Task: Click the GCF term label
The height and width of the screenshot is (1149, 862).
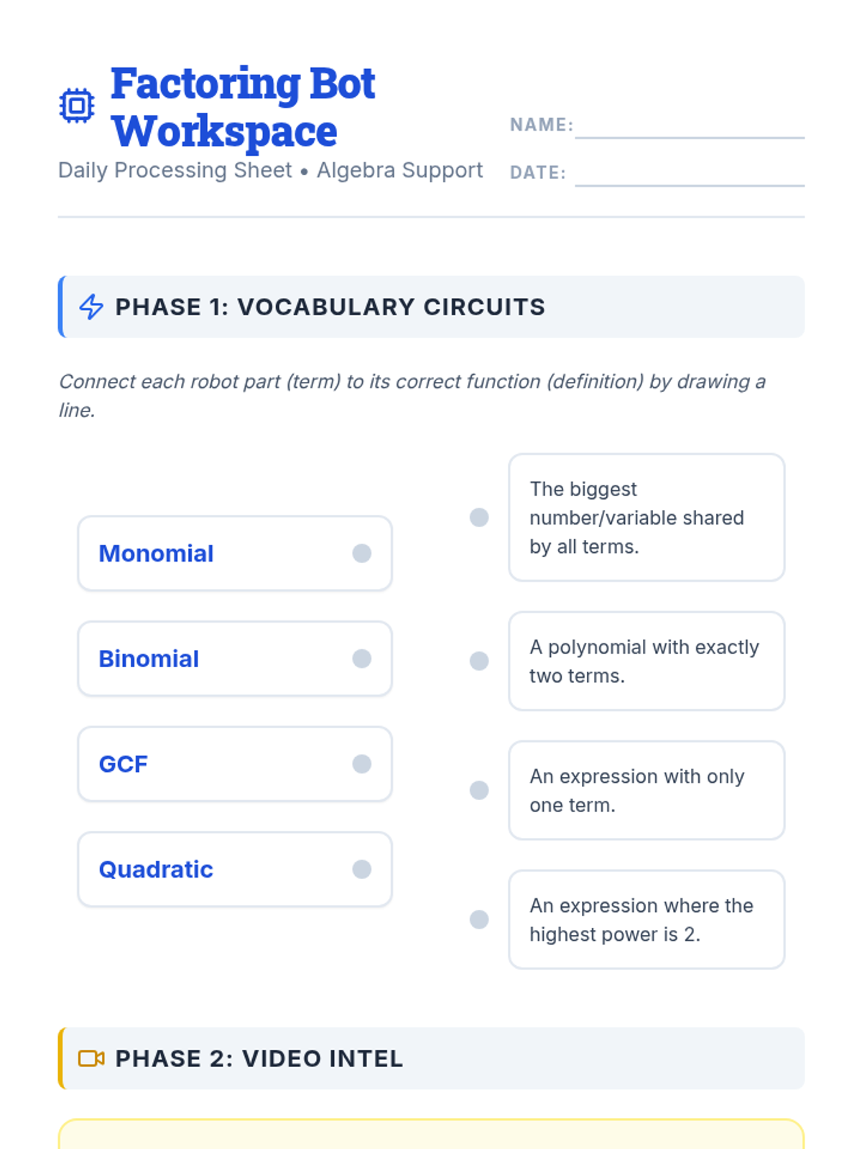Action: (124, 764)
